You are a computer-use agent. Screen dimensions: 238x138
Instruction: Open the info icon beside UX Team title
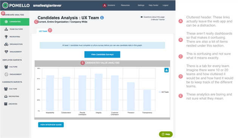coord(102,18)
